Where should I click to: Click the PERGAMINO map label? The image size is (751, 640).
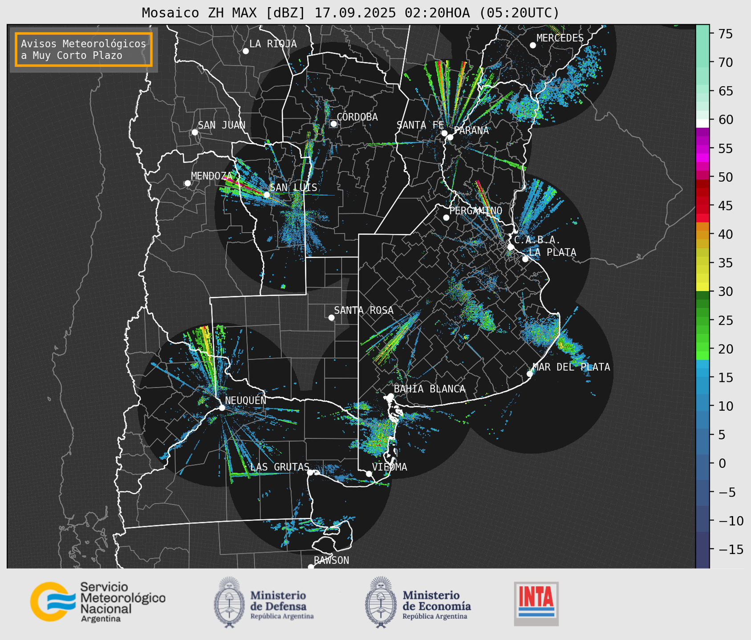coord(476,211)
